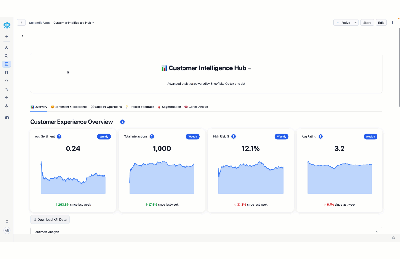Click the 263.8% since last week text
Viewport: 400px width, 259px height.
(73, 205)
